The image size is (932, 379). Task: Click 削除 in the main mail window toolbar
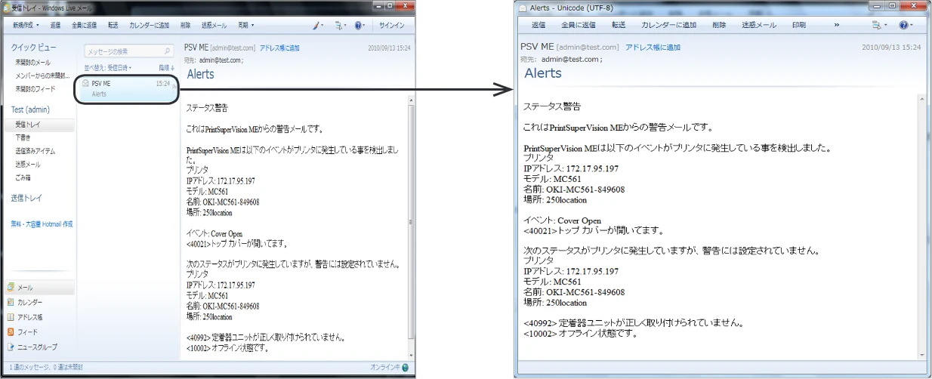(x=186, y=25)
